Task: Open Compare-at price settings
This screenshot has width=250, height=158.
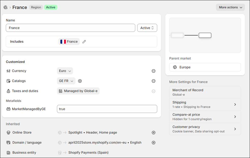Action: [x=205, y=117]
